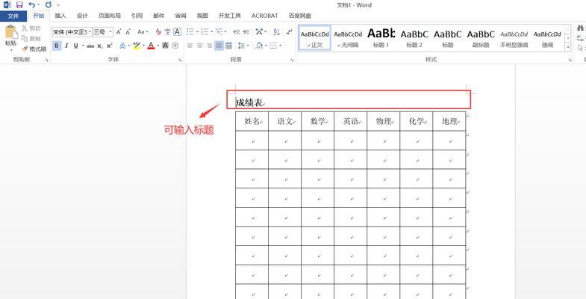The image size is (586, 299).
Task: Toggle Align Right
Action: pos(209,46)
